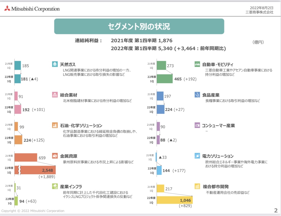Click the 複合都市開発 yellow icon
This screenshot has height=216, width=281.
point(197,186)
